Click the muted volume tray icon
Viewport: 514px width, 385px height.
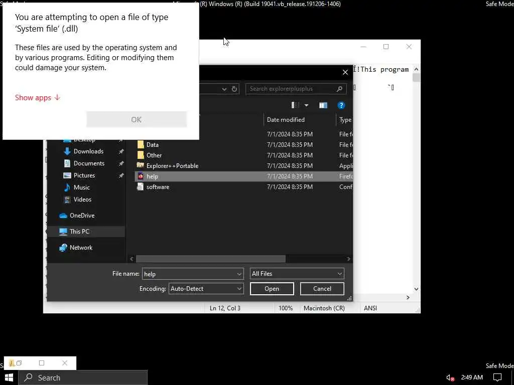(x=450, y=378)
